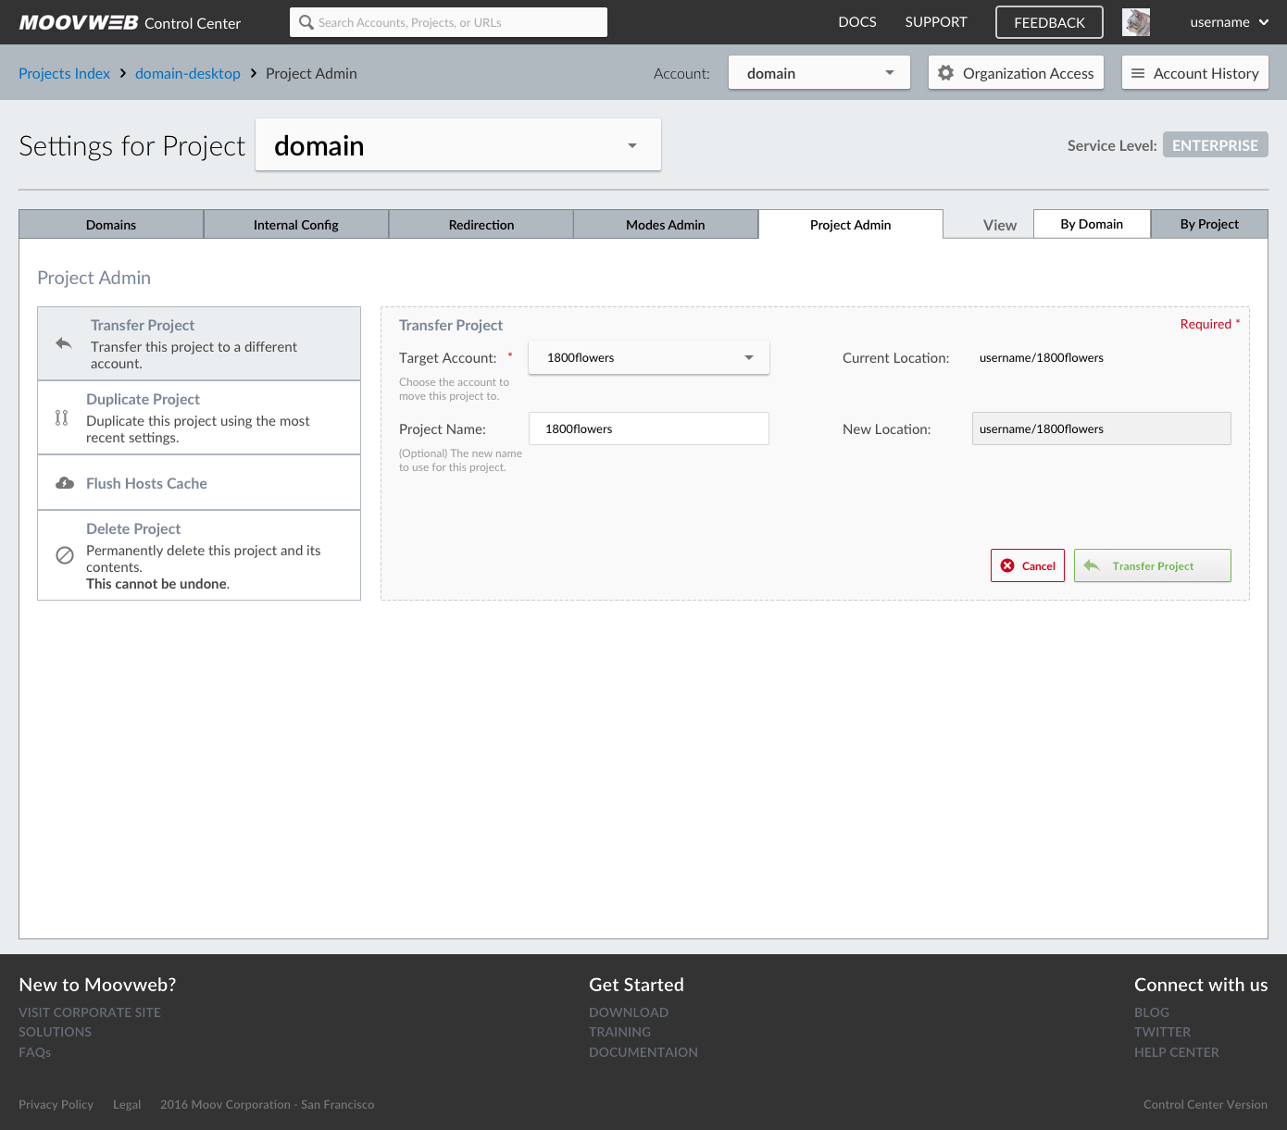Open the project domain selector dropdown
This screenshot has width=1287, height=1130.
click(458, 144)
